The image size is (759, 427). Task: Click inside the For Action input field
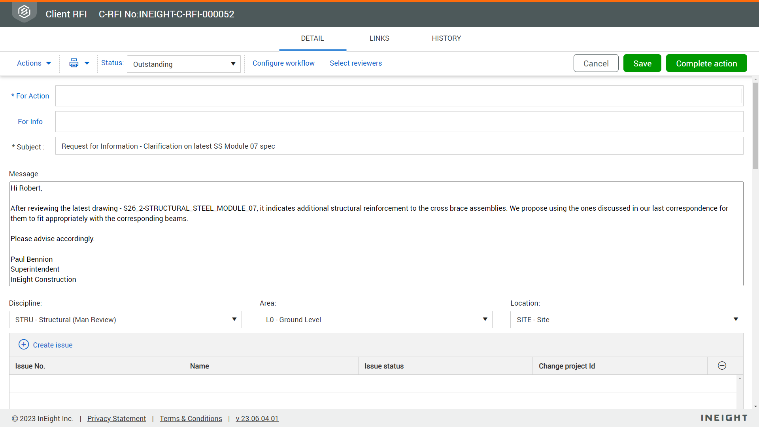click(x=399, y=96)
